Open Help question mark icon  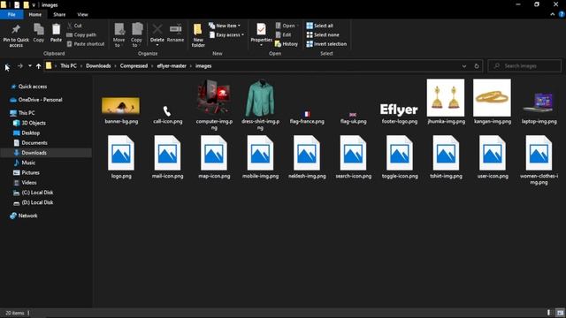point(562,14)
